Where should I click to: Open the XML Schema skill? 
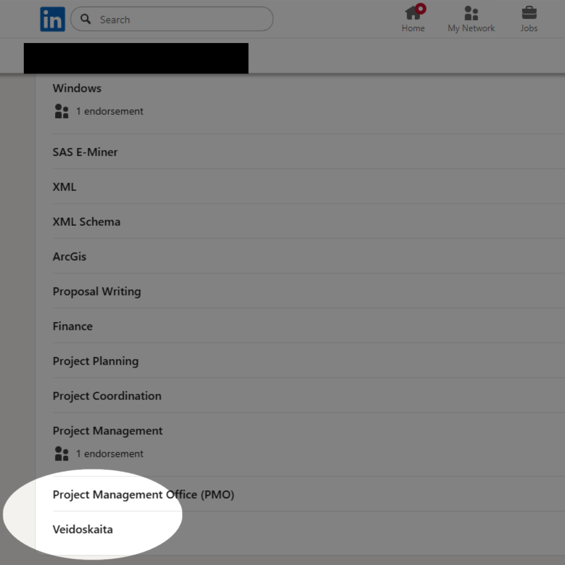coord(86,222)
